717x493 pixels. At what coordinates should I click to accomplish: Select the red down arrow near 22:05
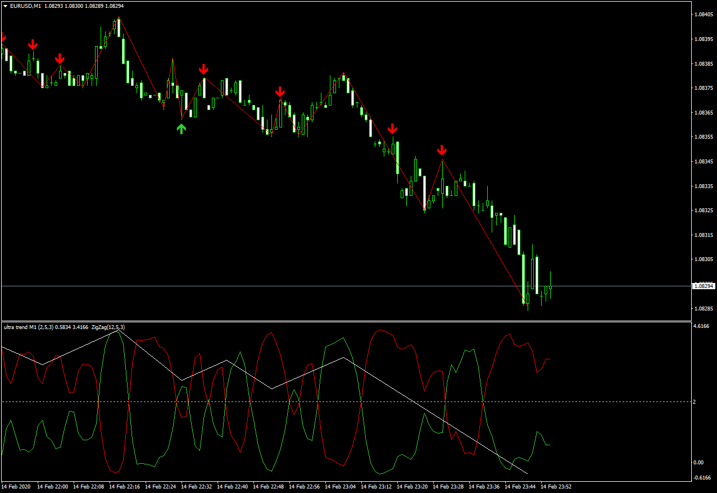tap(60, 59)
